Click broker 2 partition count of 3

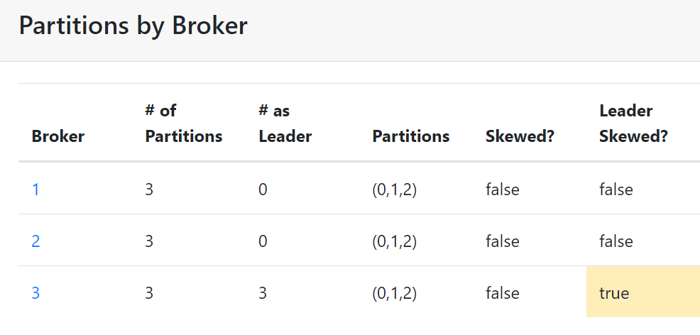[149, 241]
